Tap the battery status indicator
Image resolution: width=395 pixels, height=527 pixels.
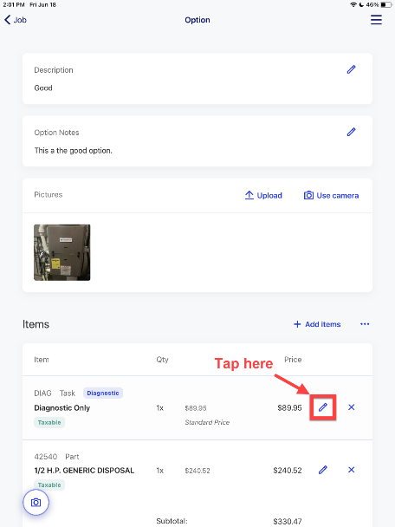pyautogui.click(x=386, y=4)
